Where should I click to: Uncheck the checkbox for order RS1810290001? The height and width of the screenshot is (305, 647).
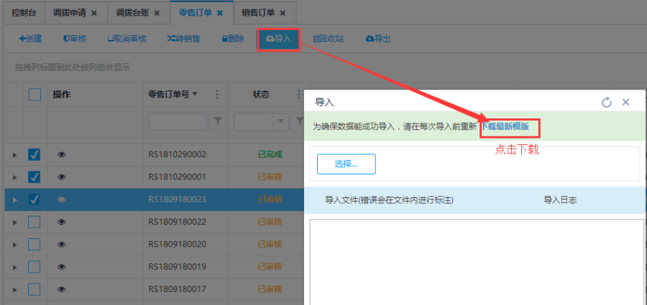(35, 177)
